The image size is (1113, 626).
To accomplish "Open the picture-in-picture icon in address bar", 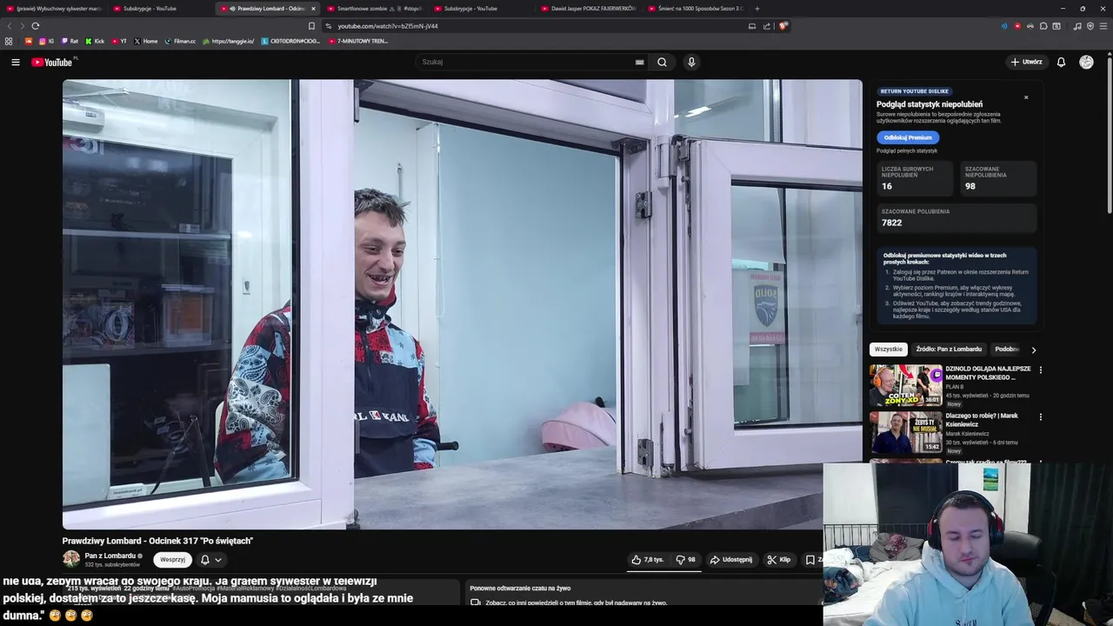I will 752,26.
